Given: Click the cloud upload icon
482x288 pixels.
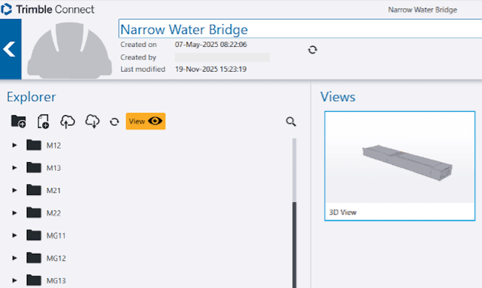Looking at the screenshot, I should (x=68, y=121).
